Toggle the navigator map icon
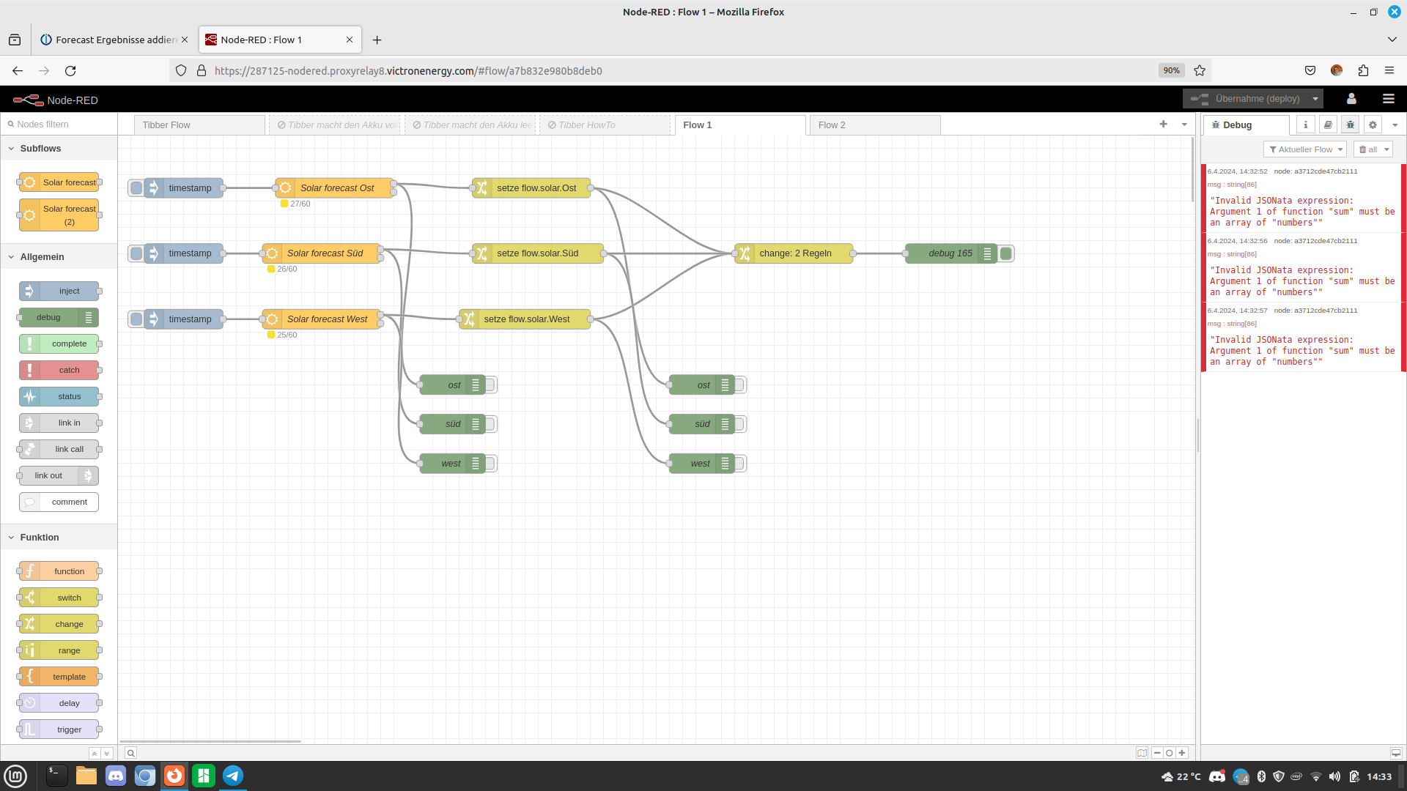The height and width of the screenshot is (791, 1407). [1142, 753]
